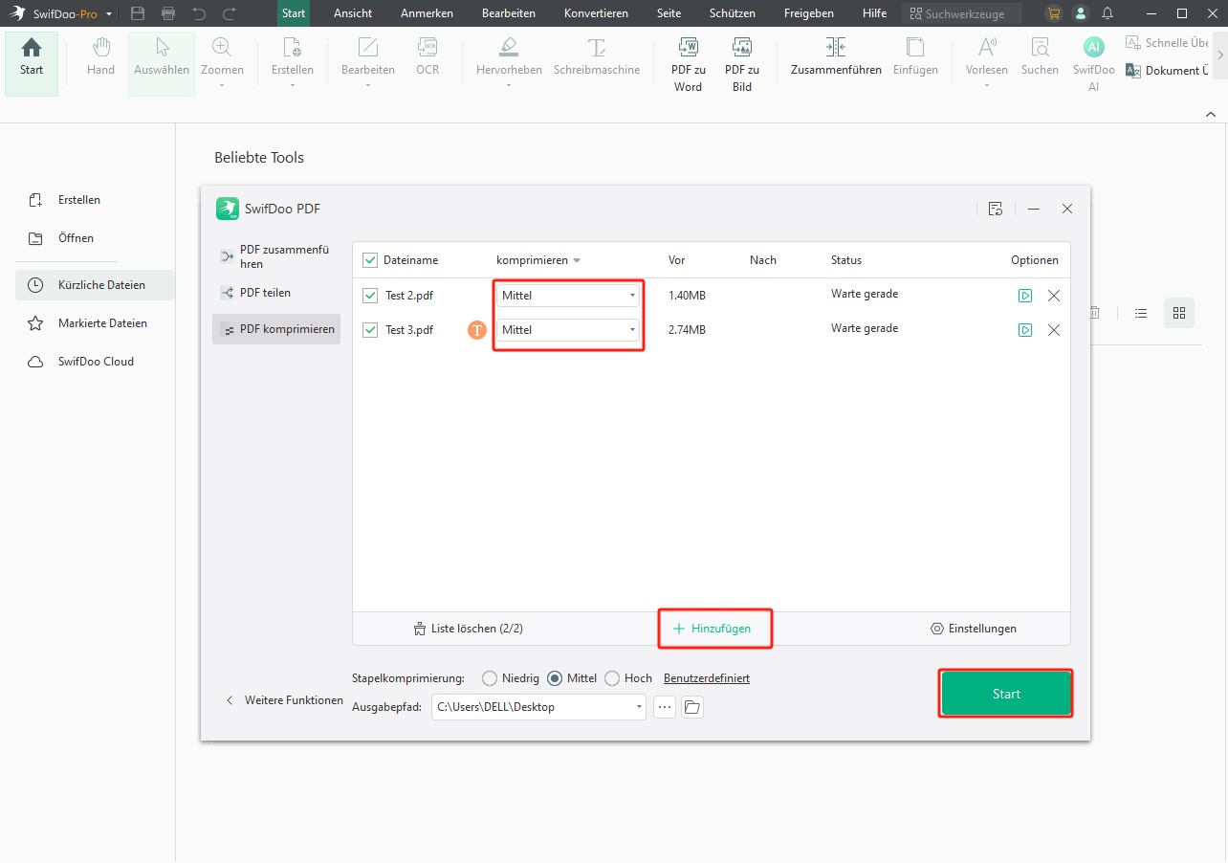Open the Hilfe menu tab
1228x863 pixels.
coord(874,13)
